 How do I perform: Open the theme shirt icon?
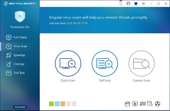click(x=136, y=3)
